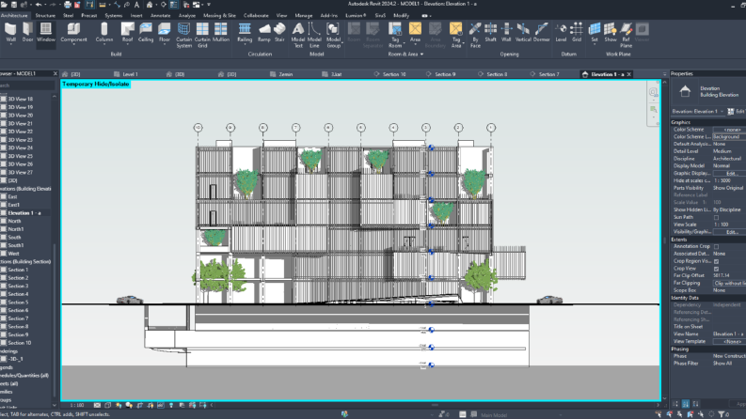Click the 3D View 18 item icon

pyautogui.click(x=4, y=99)
